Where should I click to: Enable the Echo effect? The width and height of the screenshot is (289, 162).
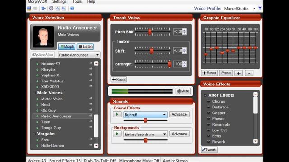(209, 136)
